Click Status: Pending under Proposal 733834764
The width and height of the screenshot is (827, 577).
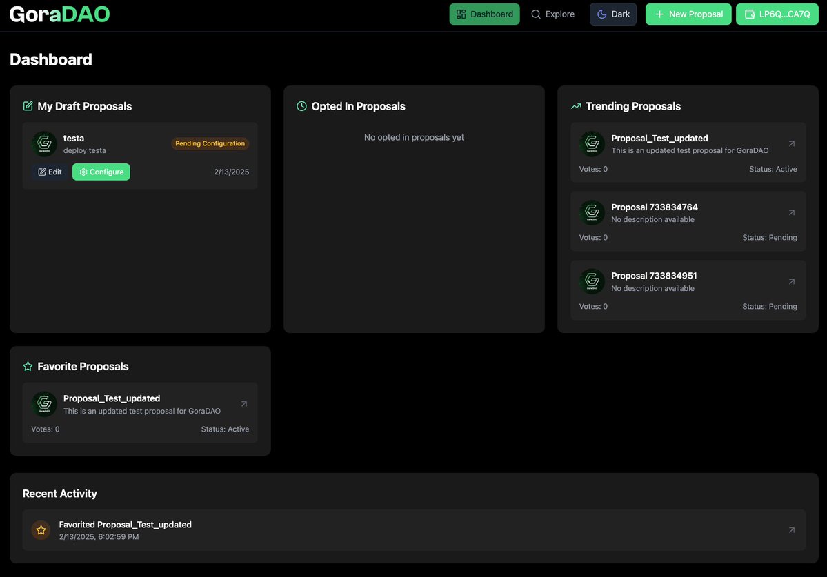point(770,238)
